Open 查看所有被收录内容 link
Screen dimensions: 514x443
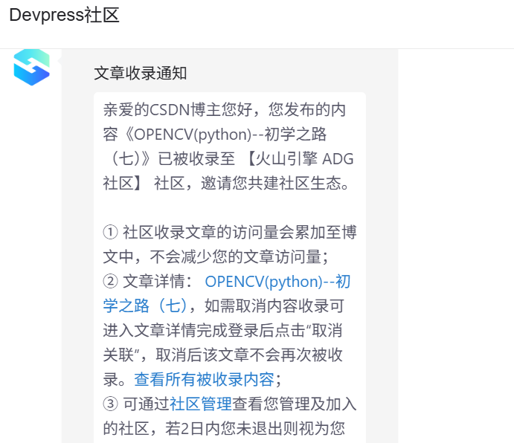205,379
